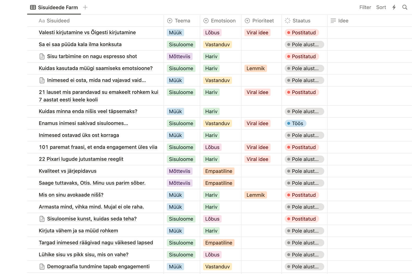Click the Aa title icon in Sisuideed header
This screenshot has height=274, width=412.
pyautogui.click(x=42, y=21)
